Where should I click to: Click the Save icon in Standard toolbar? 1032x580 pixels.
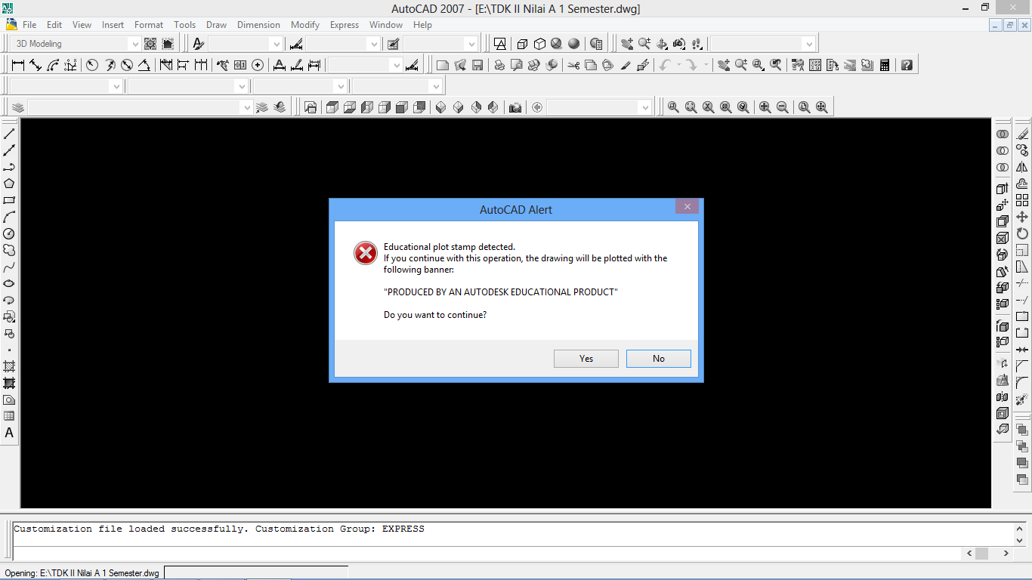point(477,65)
